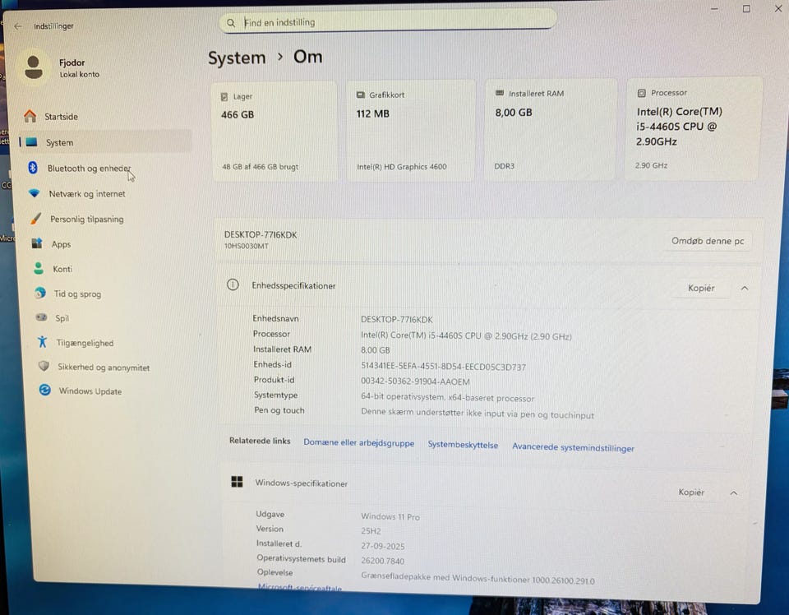
Task: Collapse the Windows-specifikationer section chevron
Action: click(734, 493)
